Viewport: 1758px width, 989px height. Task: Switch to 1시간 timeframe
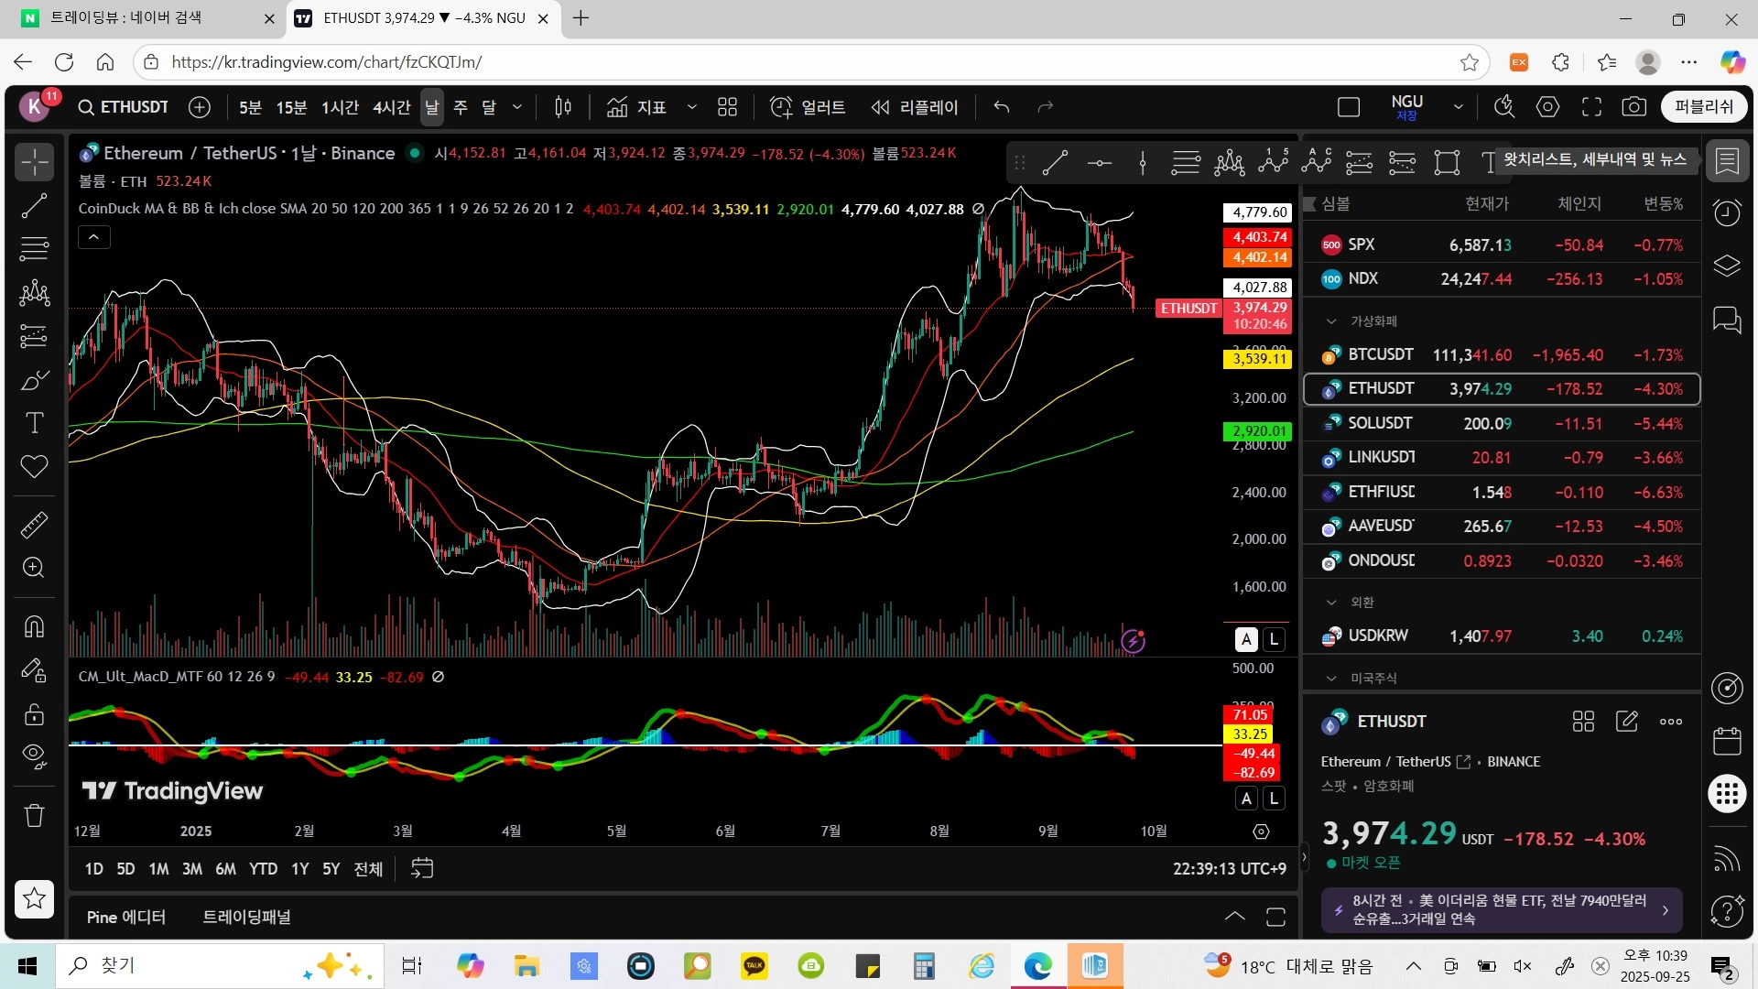[x=340, y=107]
